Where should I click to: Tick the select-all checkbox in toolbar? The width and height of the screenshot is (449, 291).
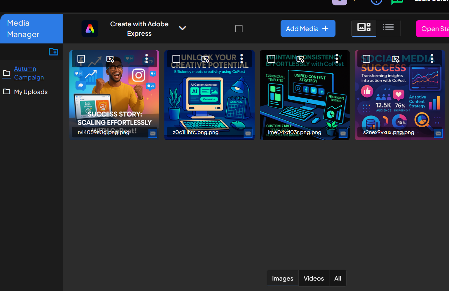click(239, 29)
